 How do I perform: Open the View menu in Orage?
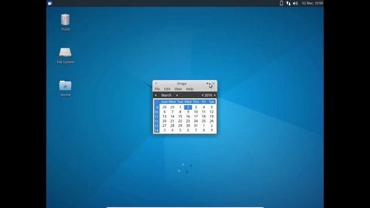[x=178, y=89]
